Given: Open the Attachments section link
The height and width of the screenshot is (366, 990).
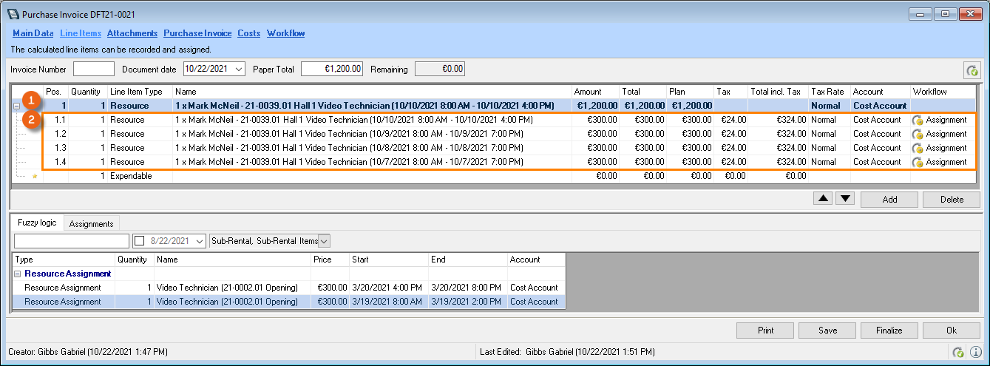Looking at the screenshot, I should click(132, 33).
